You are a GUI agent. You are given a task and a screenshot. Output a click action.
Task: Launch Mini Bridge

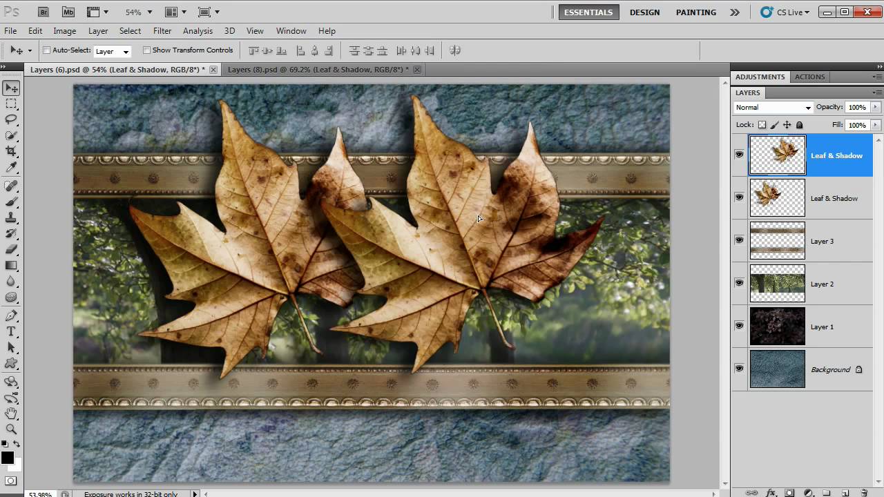68,12
